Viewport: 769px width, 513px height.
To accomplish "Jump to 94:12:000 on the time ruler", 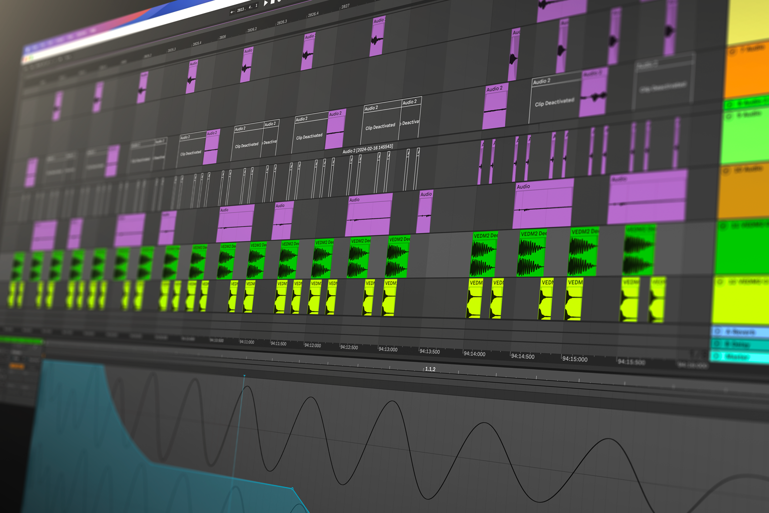I will 312,345.
